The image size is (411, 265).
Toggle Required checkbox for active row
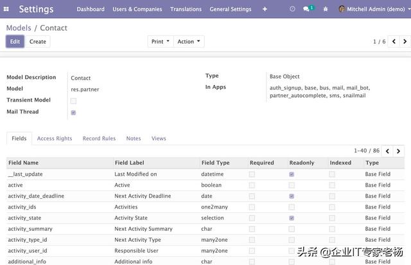252,185
